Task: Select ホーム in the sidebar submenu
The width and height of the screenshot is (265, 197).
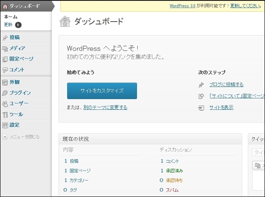Action: pyautogui.click(x=11, y=17)
